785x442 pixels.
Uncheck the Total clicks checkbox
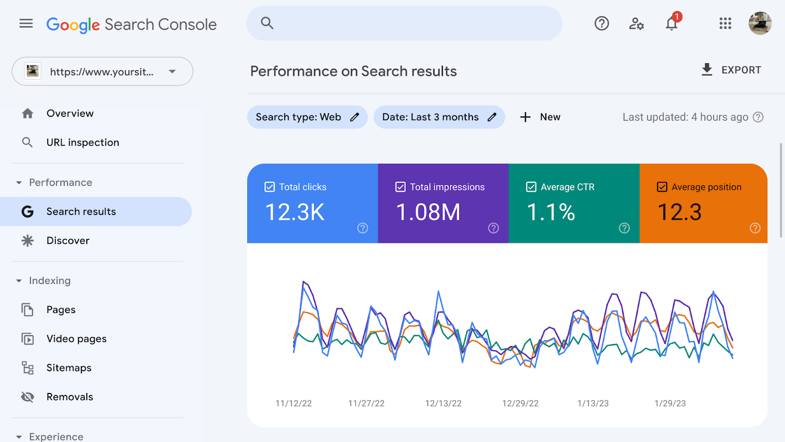pos(269,186)
